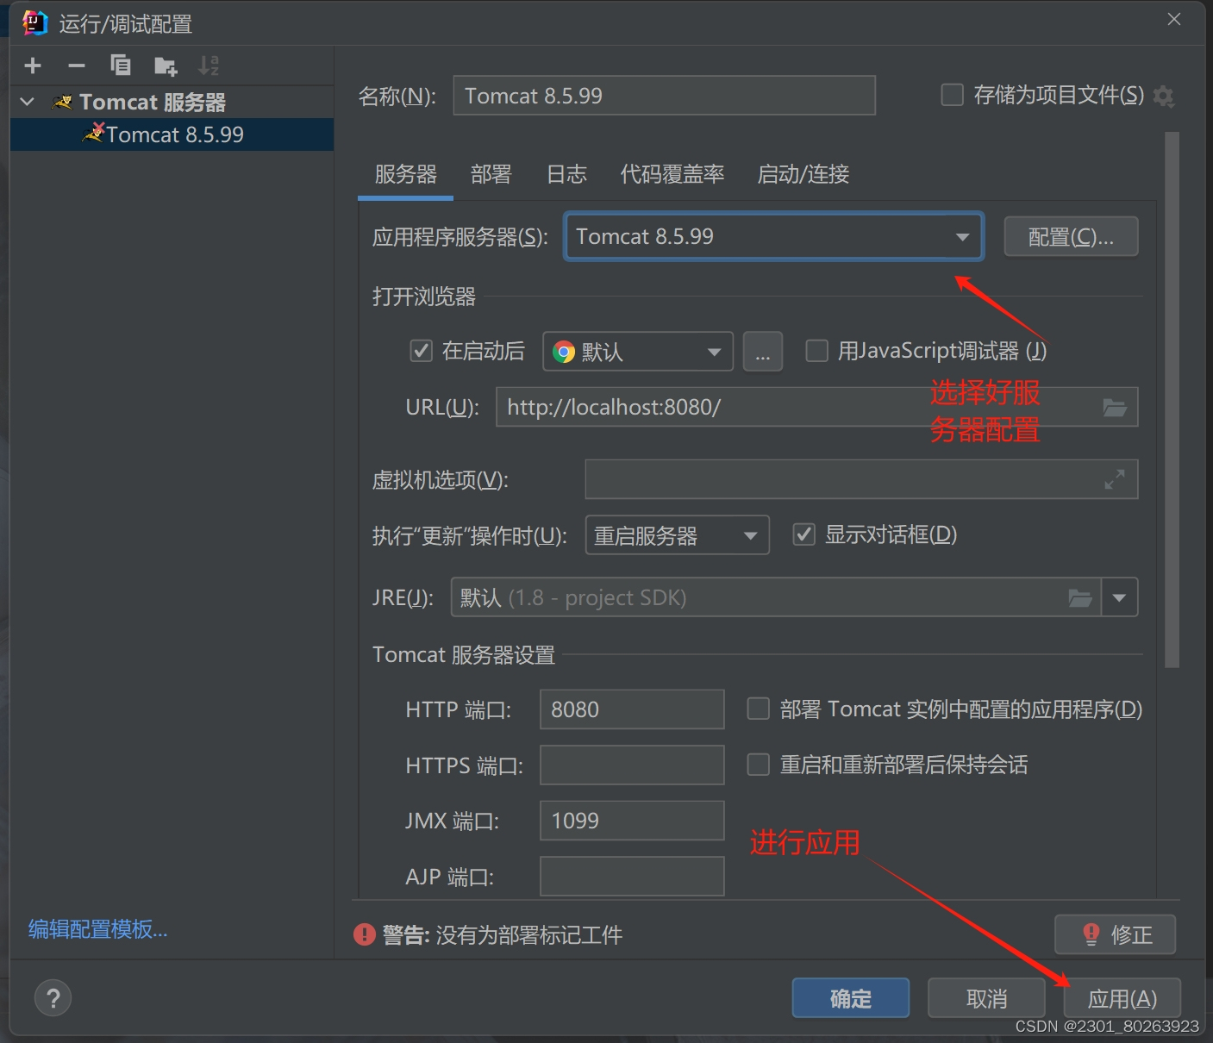Click the HTTPS port input field
1213x1043 pixels.
(x=632, y=765)
